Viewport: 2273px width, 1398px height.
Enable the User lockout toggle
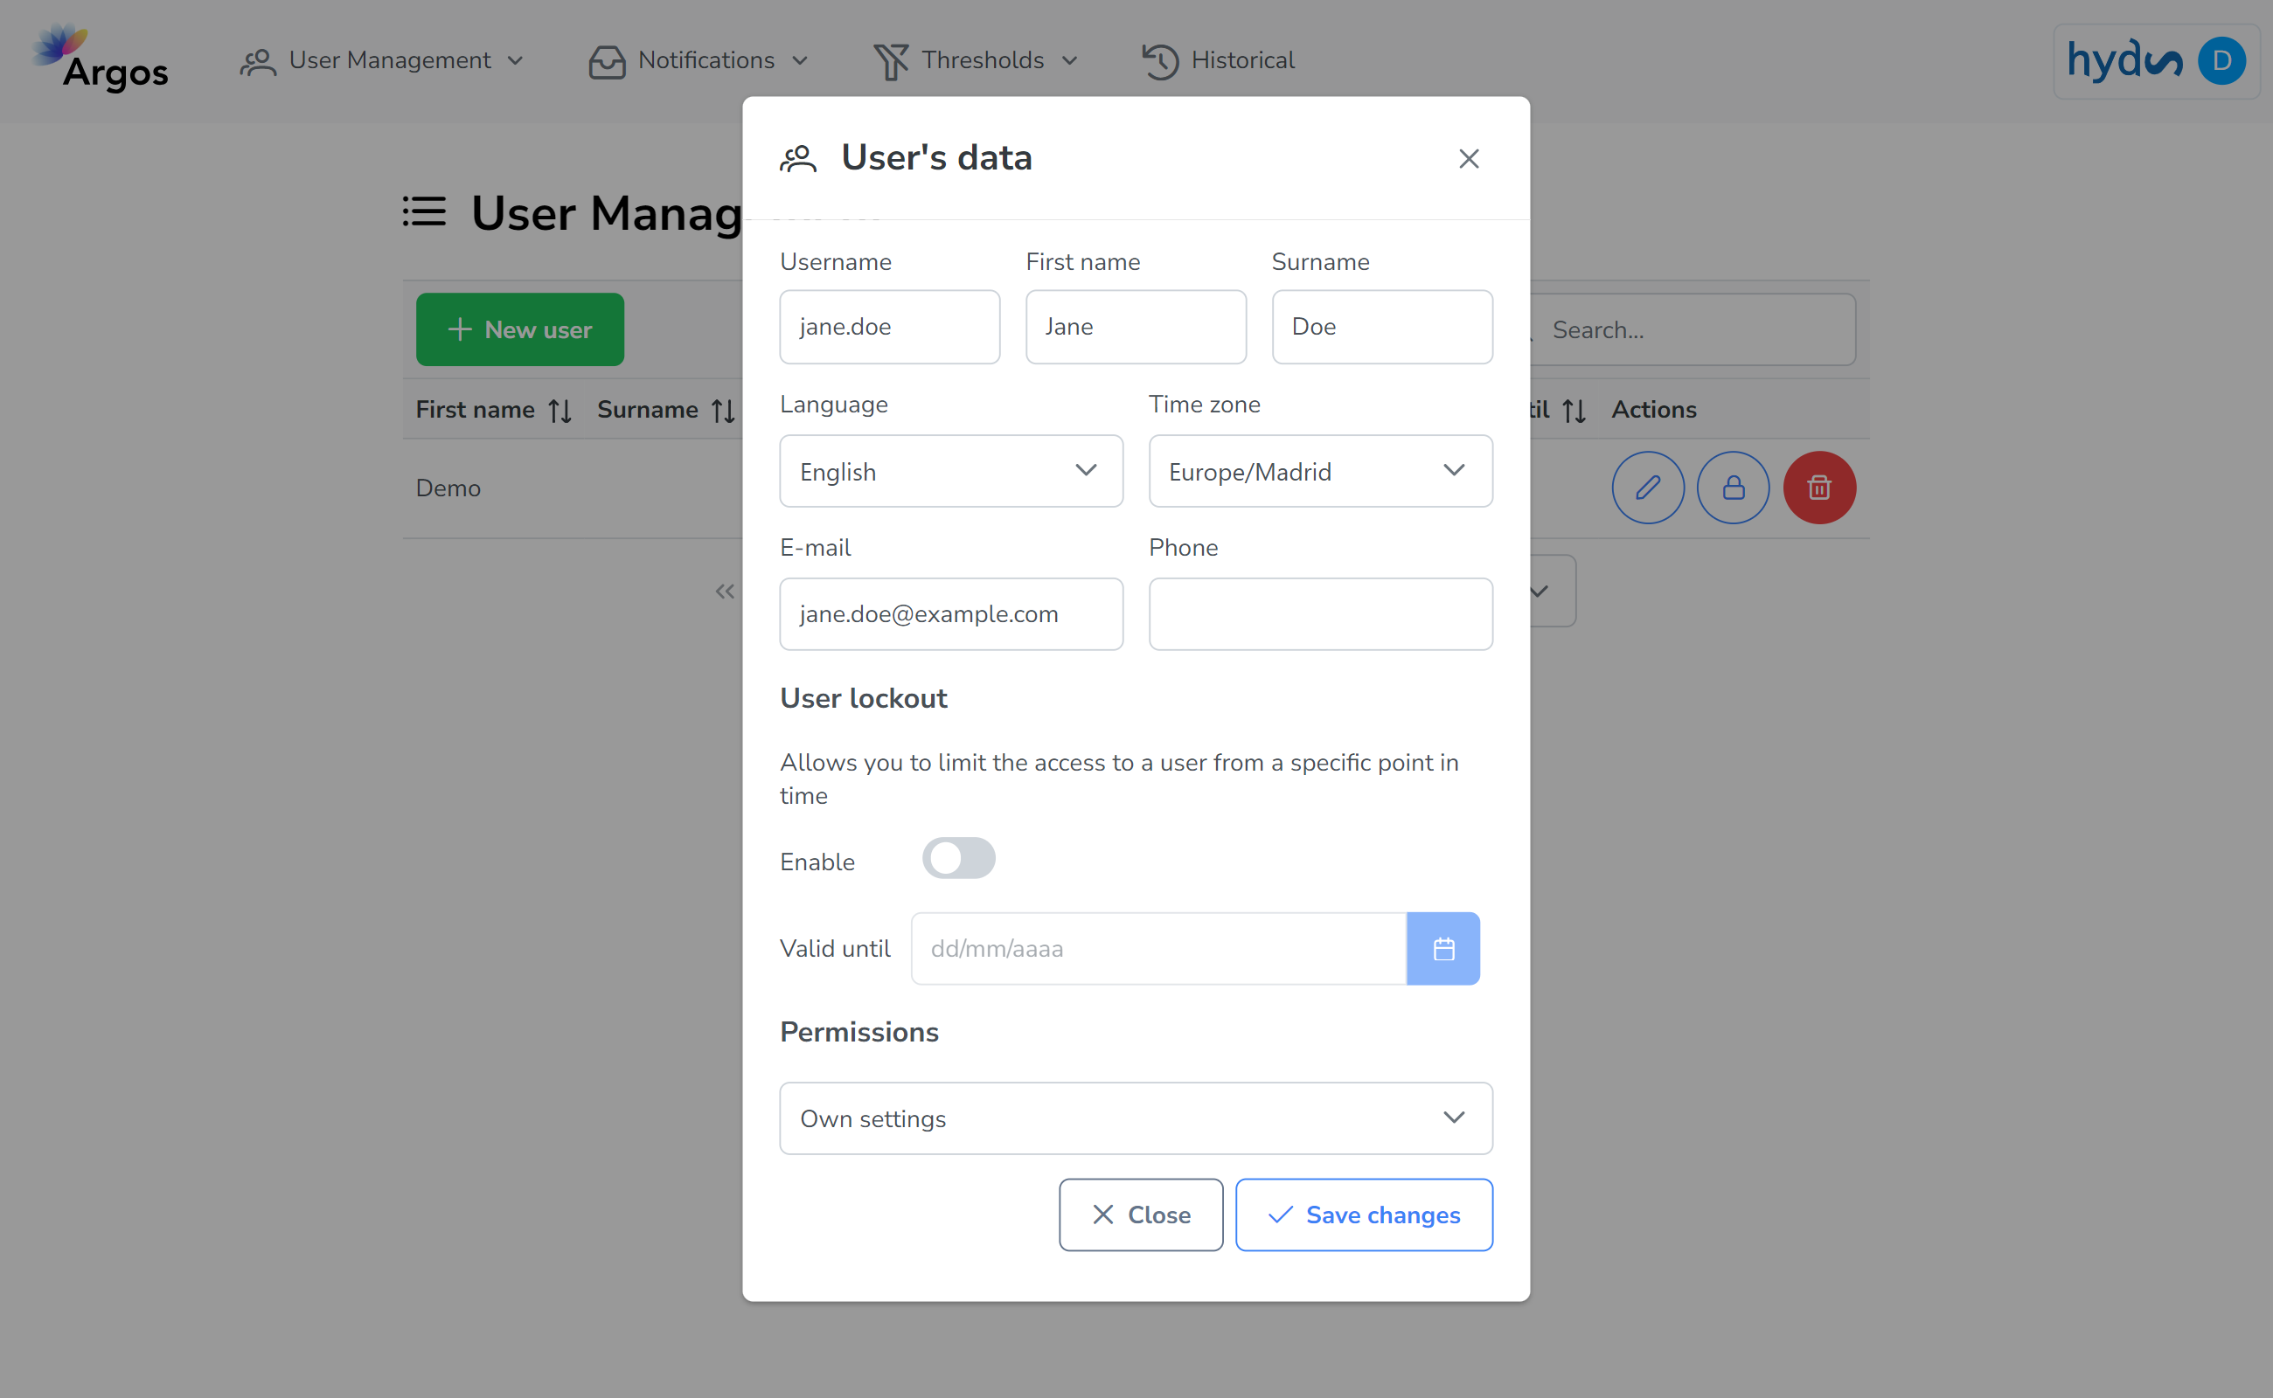tap(958, 858)
